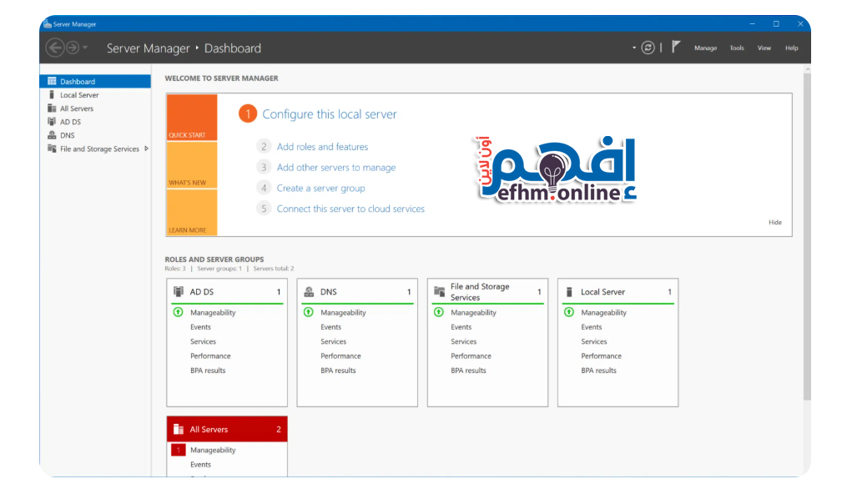The height and width of the screenshot is (489, 847).
Task: Click the back navigation arrow icon
Action: click(x=55, y=48)
